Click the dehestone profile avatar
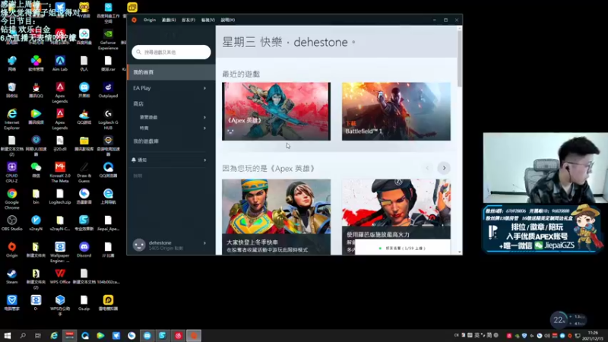 point(139,245)
